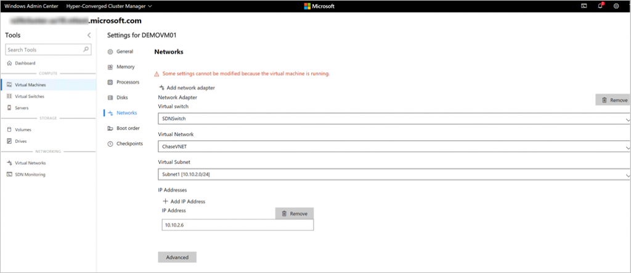This screenshot has width=631, height=273.
Task: Click the Checkpoints clock icon
Action: (x=110, y=144)
